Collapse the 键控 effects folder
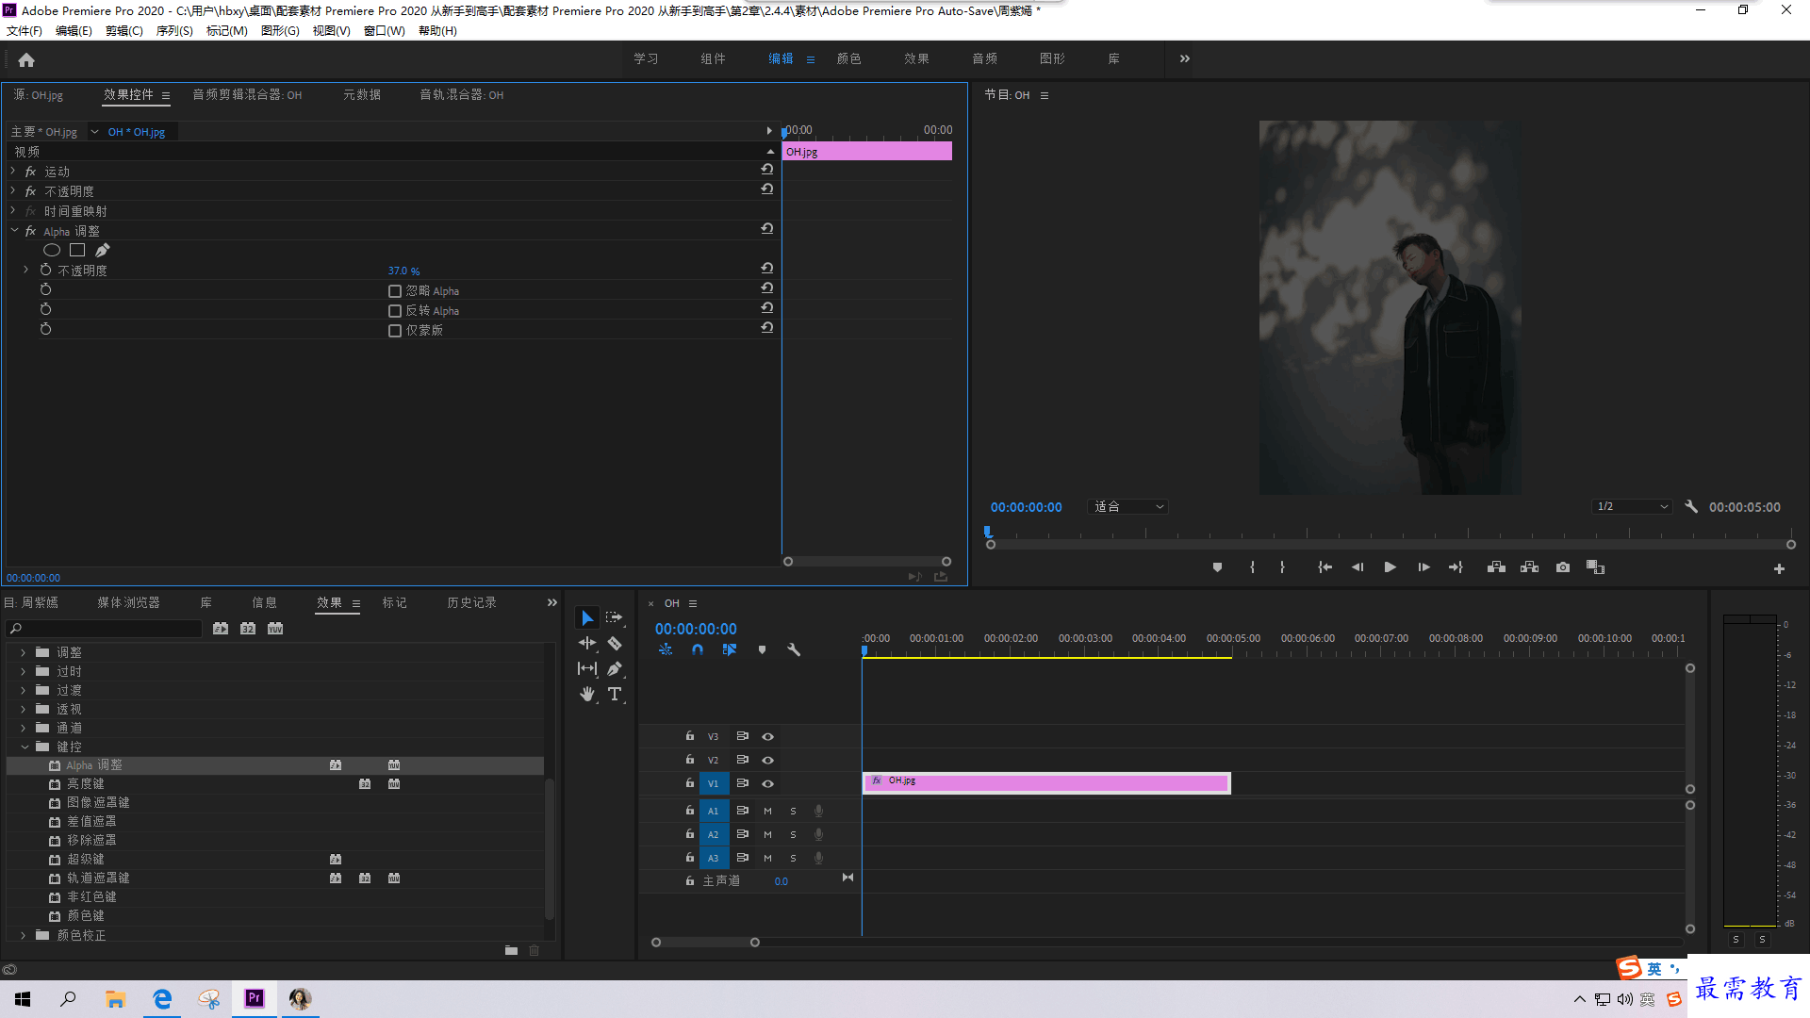Screen dimensions: 1810x1018 coord(25,747)
